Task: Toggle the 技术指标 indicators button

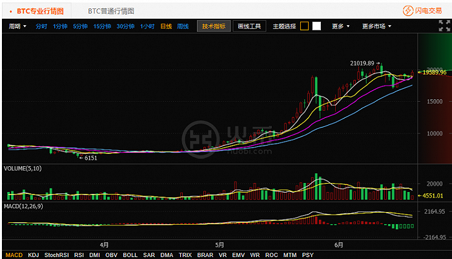Action: (214, 26)
